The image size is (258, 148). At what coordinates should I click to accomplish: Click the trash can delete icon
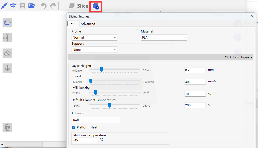(x=7, y=127)
